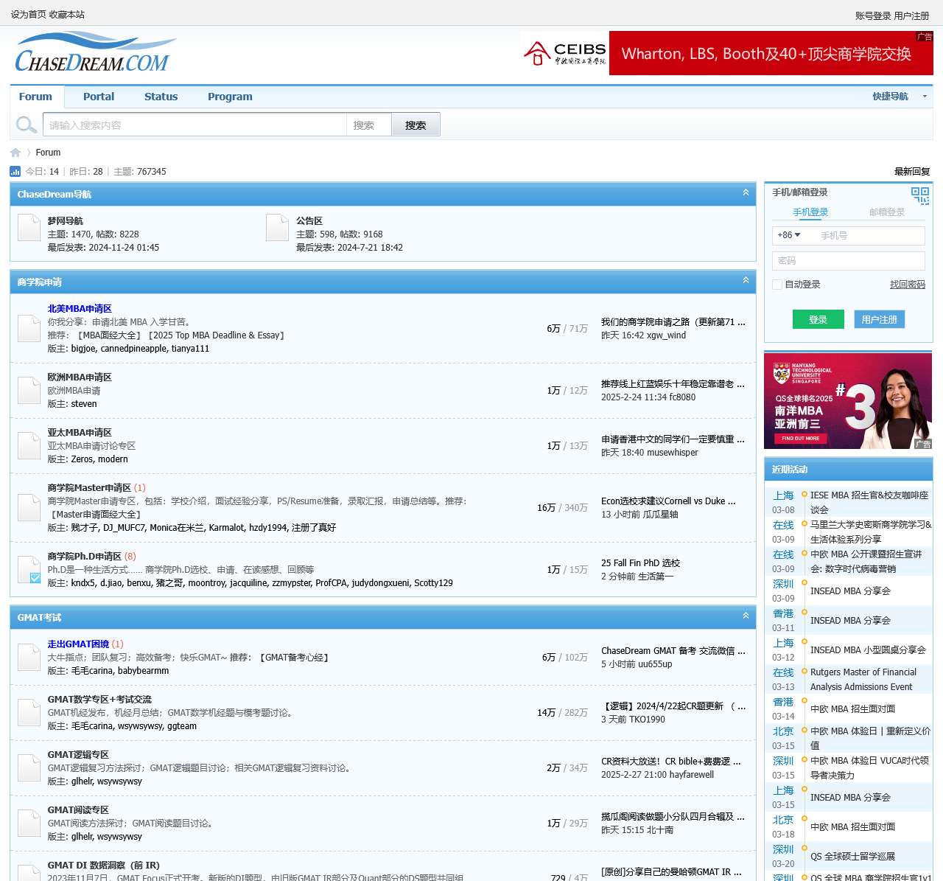943x881 pixels.
Task: Click the 搜索 submit button
Action: (x=416, y=125)
